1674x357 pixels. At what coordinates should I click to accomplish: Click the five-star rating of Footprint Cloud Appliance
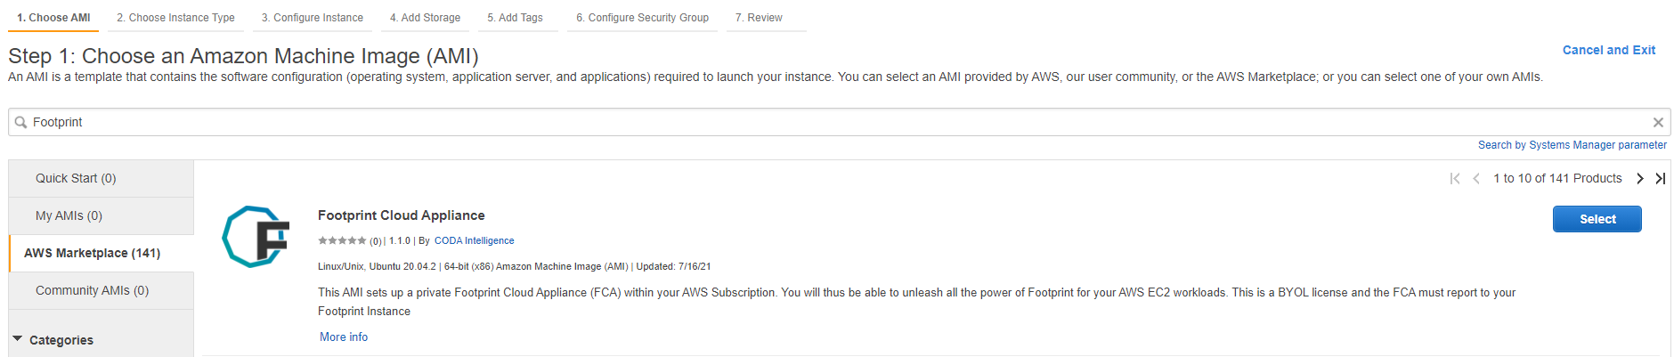pos(342,240)
